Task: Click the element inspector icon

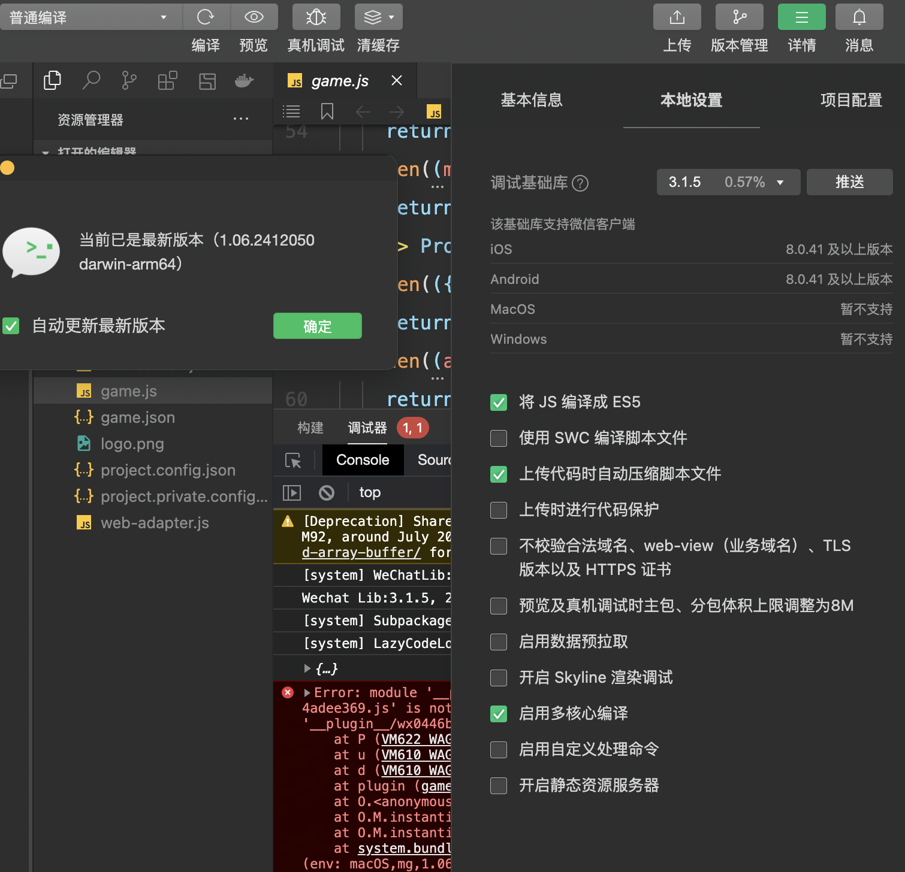Action: 293,460
